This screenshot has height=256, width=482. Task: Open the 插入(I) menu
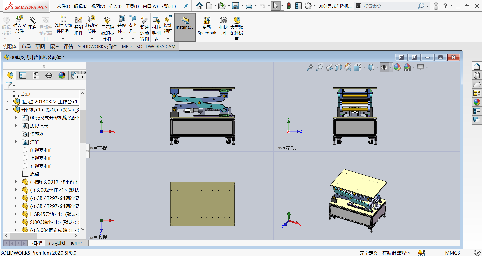pyautogui.click(x=115, y=6)
